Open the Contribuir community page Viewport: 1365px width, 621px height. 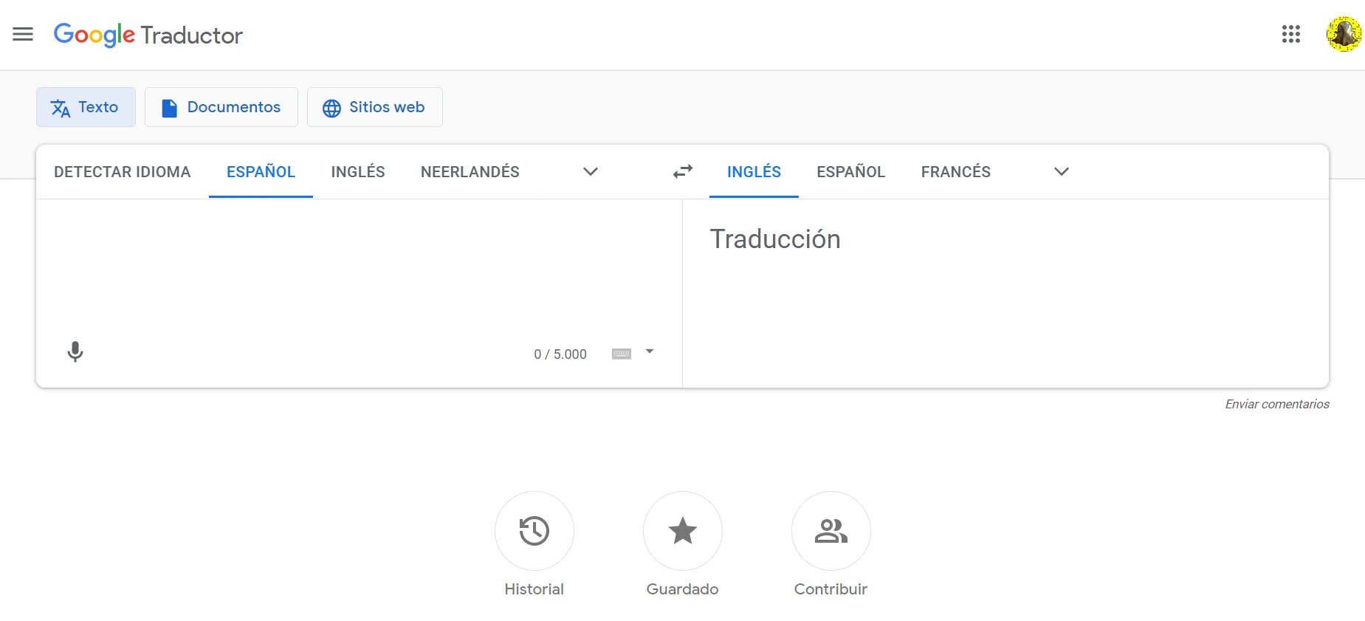[x=831, y=531]
